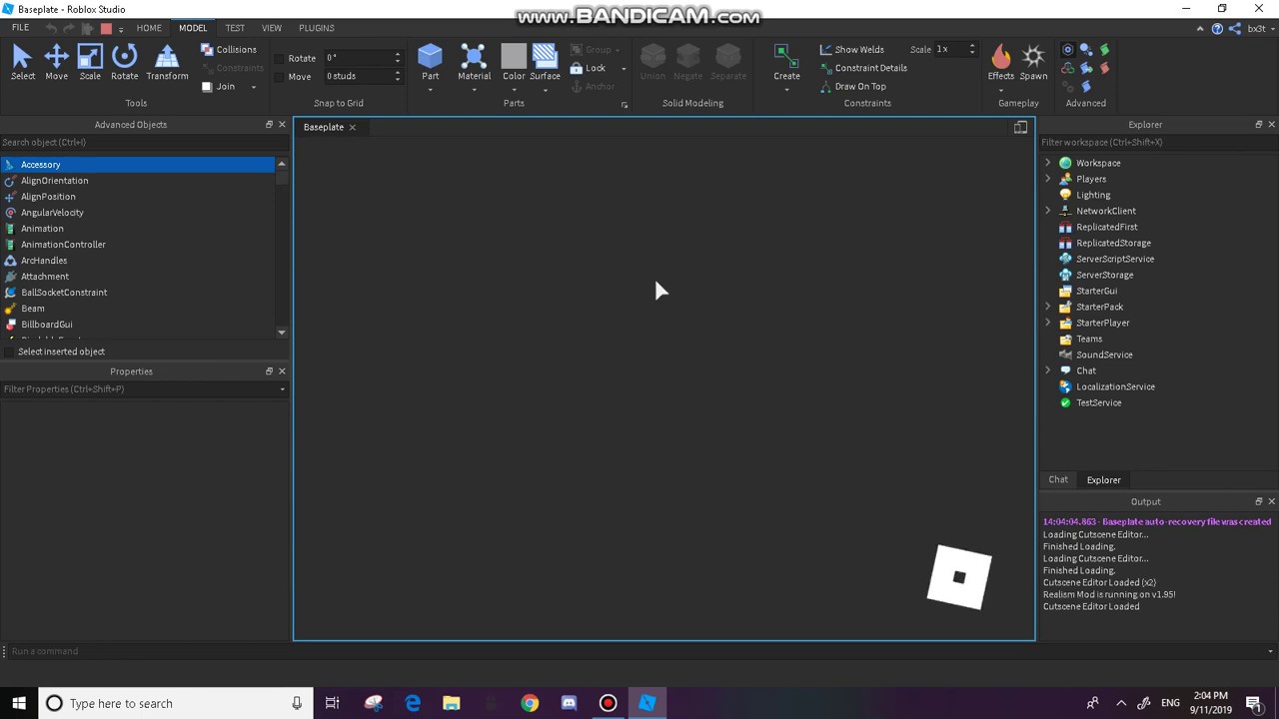
Task: Expand the Players tree node
Action: tap(1048, 179)
